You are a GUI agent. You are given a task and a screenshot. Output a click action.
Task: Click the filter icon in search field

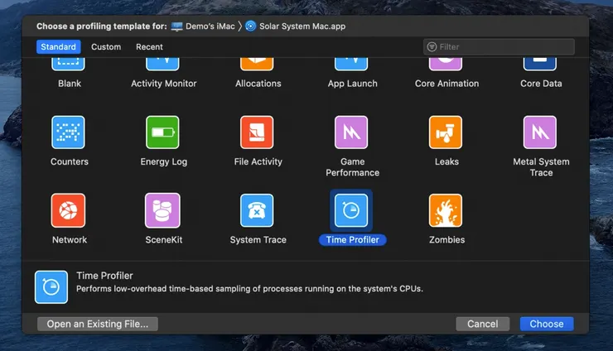point(432,47)
